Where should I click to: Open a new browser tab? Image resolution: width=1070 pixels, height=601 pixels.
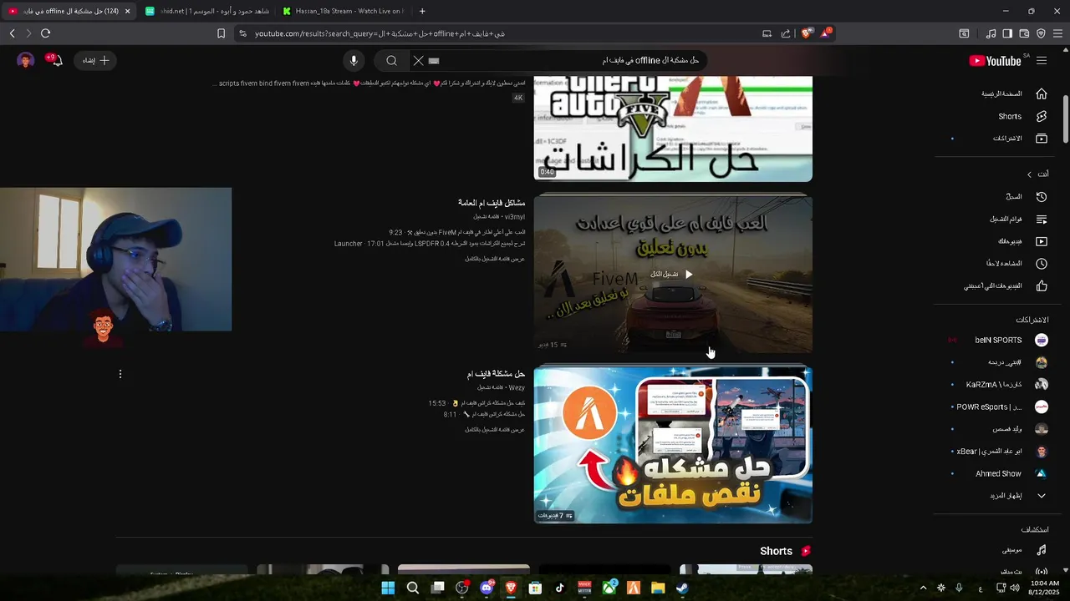tap(422, 11)
